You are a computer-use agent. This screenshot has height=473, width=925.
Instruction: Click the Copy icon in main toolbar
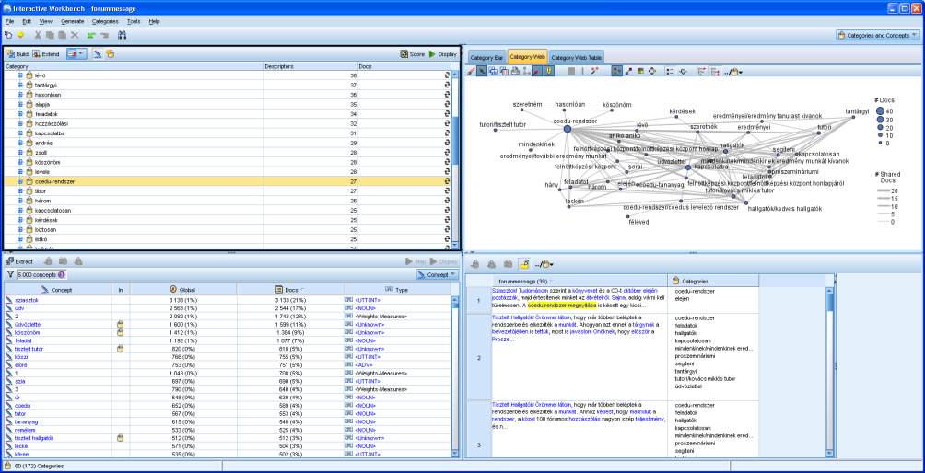pyautogui.click(x=51, y=35)
